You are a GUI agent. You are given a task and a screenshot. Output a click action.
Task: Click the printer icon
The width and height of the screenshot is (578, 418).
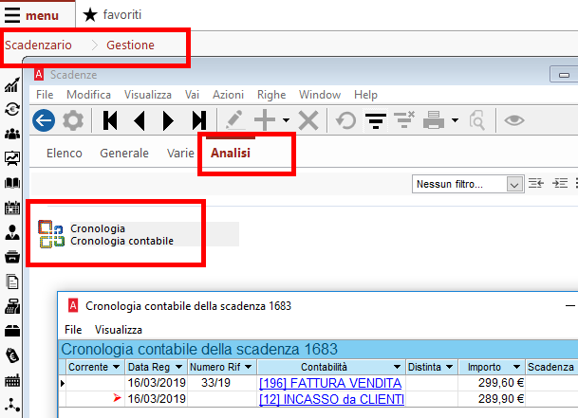[x=434, y=120]
